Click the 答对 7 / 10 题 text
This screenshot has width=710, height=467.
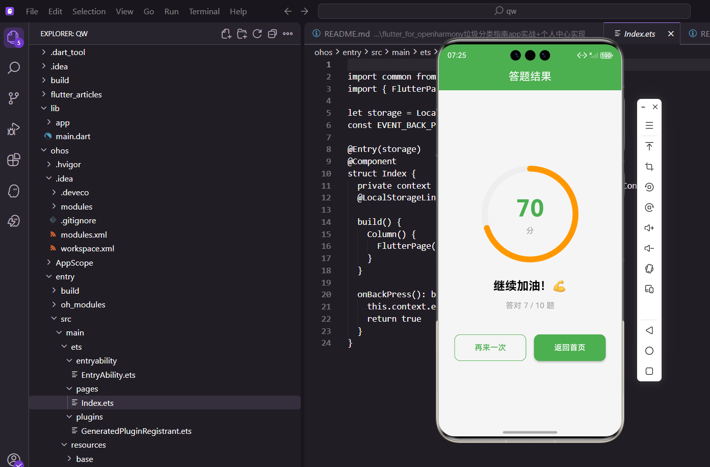(530, 305)
